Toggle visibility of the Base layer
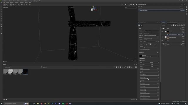 tap(162, 41)
